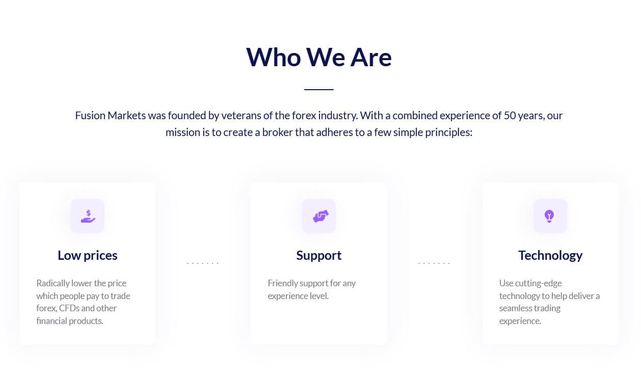
Task: Select the Support card heading
Action: click(x=319, y=255)
